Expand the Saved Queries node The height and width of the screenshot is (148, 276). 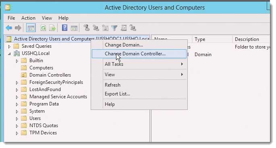[x=9, y=47]
